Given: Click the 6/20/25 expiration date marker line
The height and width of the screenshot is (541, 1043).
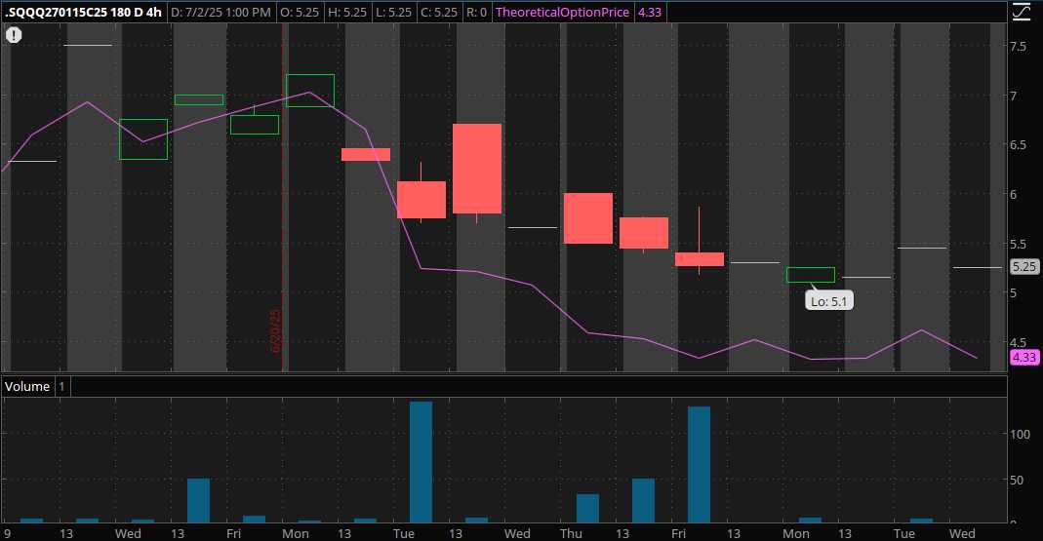Looking at the screenshot, I should [x=283, y=195].
